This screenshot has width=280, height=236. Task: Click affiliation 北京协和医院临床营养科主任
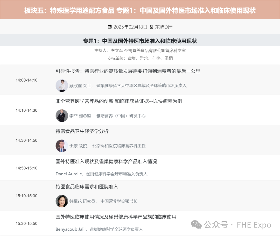(119, 146)
